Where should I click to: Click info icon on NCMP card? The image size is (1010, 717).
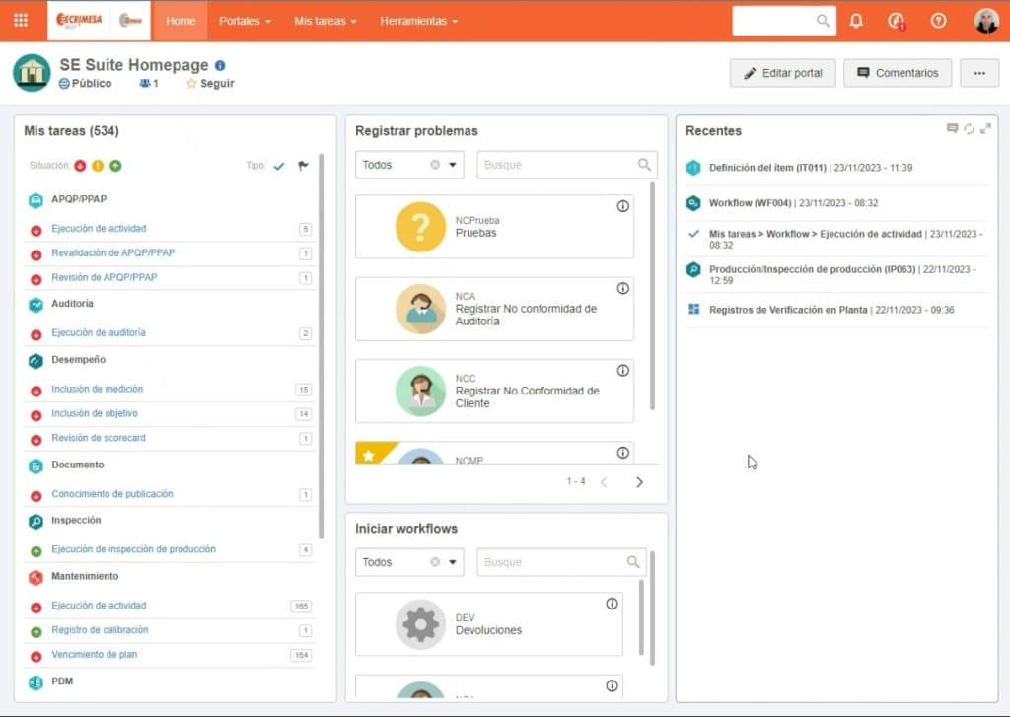click(x=623, y=453)
